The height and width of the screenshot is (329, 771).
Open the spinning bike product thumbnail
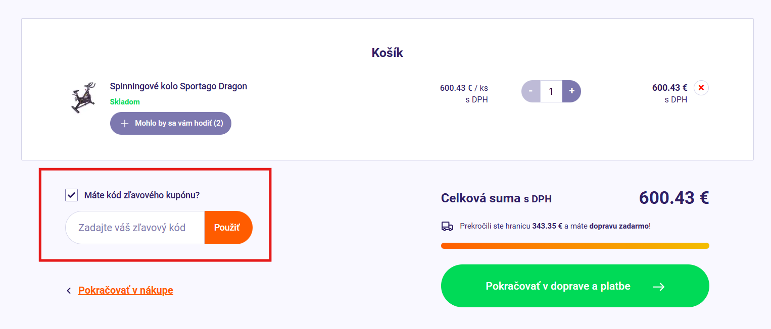pyautogui.click(x=82, y=97)
